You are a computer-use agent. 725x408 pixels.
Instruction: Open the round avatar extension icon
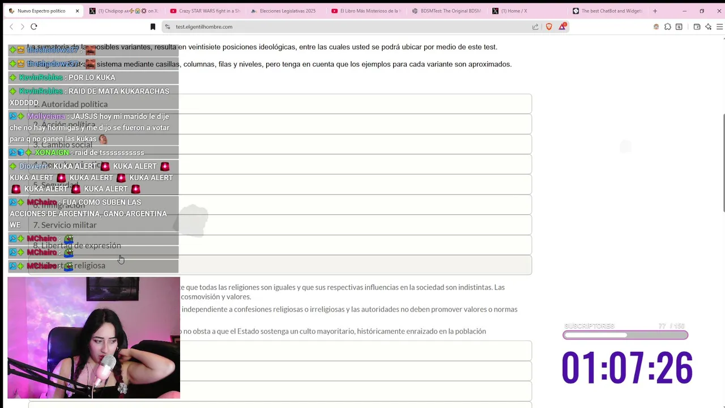656,27
